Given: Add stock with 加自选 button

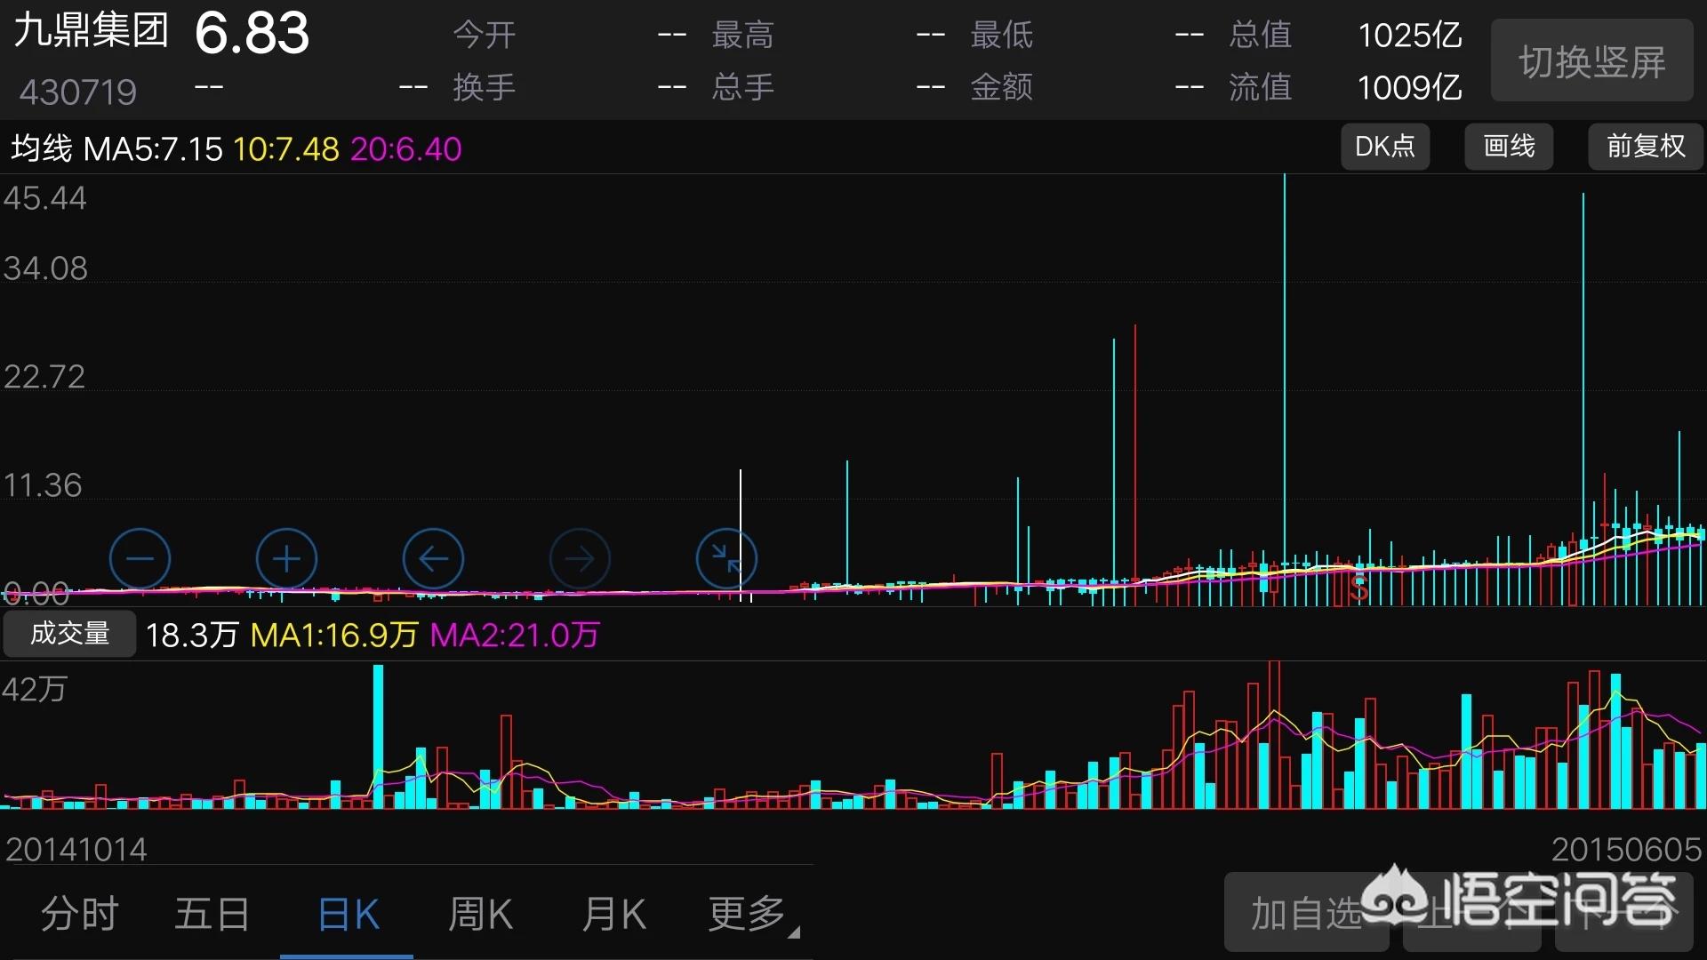Looking at the screenshot, I should [1306, 913].
